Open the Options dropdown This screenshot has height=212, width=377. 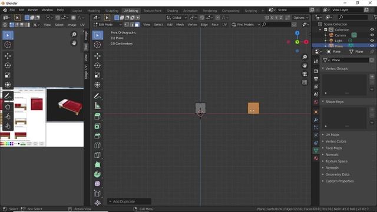(300, 18)
